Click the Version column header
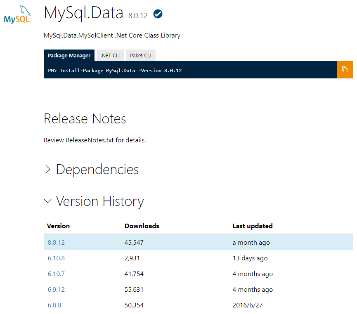The width and height of the screenshot is (357, 314). 58,226
